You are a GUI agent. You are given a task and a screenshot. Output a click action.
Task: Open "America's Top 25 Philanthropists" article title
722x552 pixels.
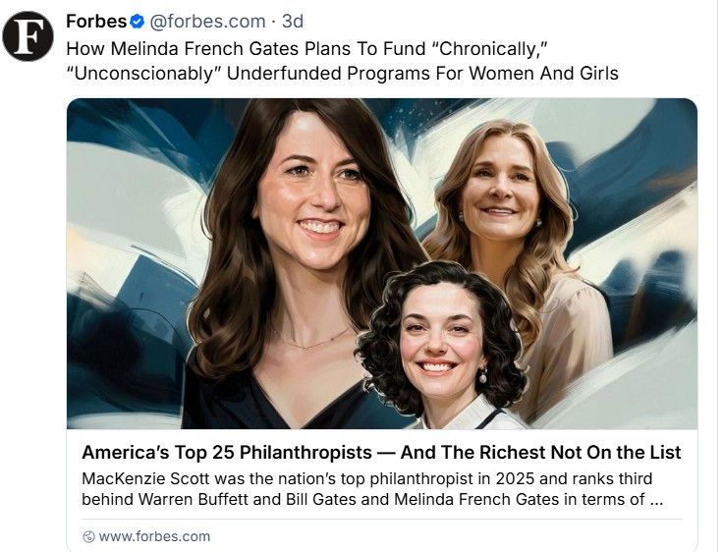point(227,453)
